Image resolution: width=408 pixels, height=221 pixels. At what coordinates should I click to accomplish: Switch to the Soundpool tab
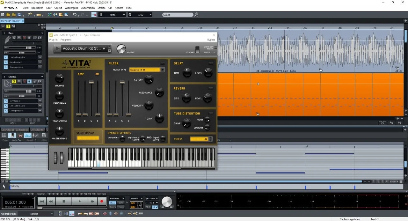pos(7,129)
